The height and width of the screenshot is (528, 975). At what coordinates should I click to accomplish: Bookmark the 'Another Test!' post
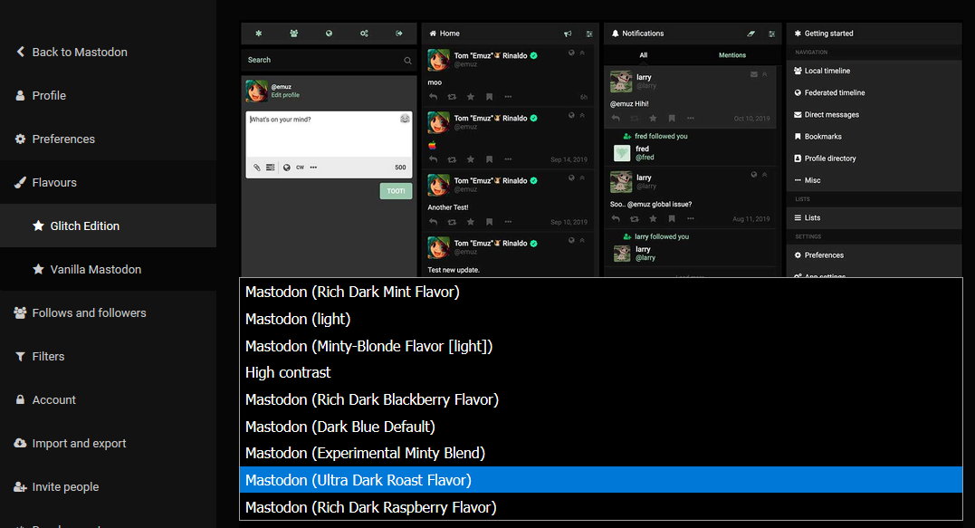click(x=490, y=222)
